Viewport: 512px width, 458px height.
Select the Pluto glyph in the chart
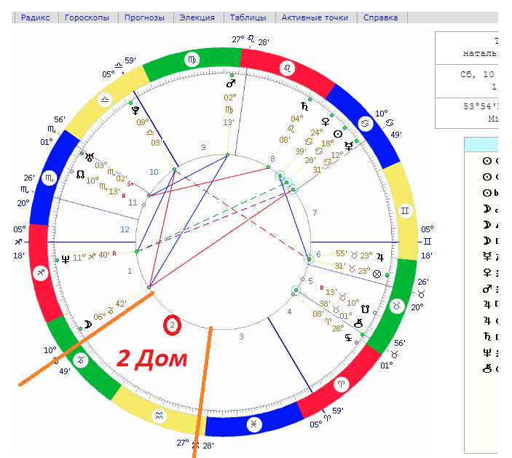pos(135,111)
